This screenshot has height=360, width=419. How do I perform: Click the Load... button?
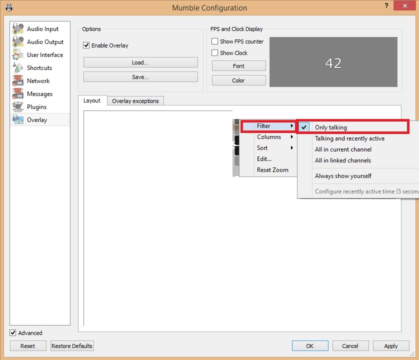(x=140, y=62)
